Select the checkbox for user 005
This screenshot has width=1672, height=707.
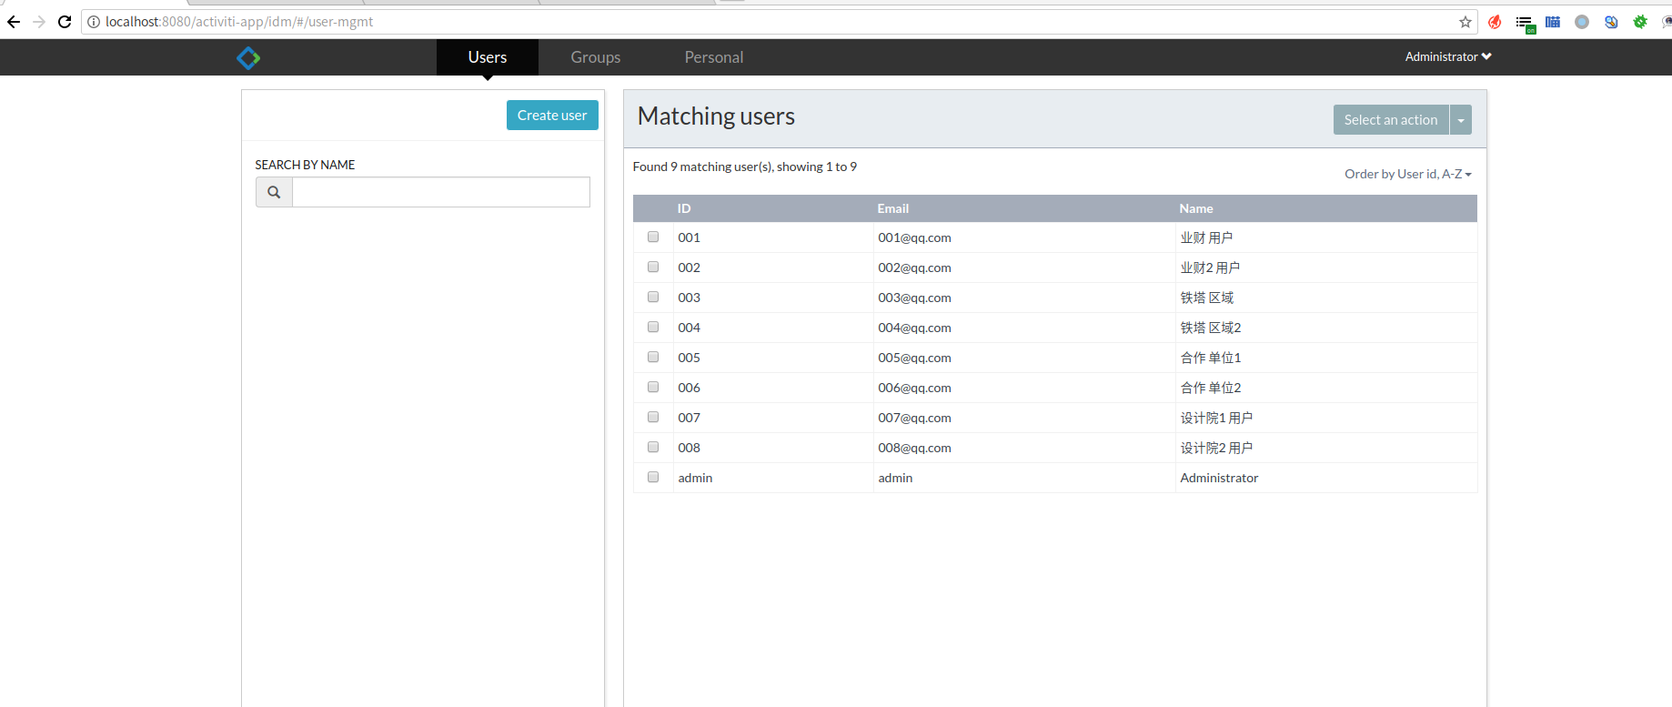(653, 357)
